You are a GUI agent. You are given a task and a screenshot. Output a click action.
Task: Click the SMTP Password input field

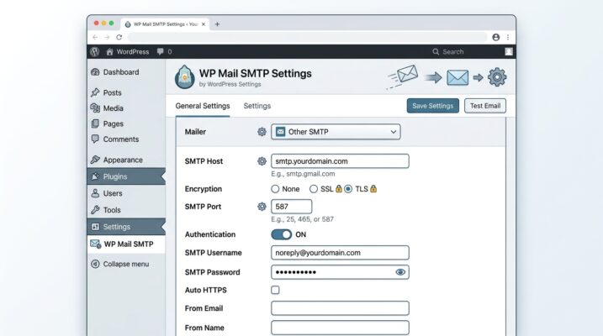coord(340,272)
